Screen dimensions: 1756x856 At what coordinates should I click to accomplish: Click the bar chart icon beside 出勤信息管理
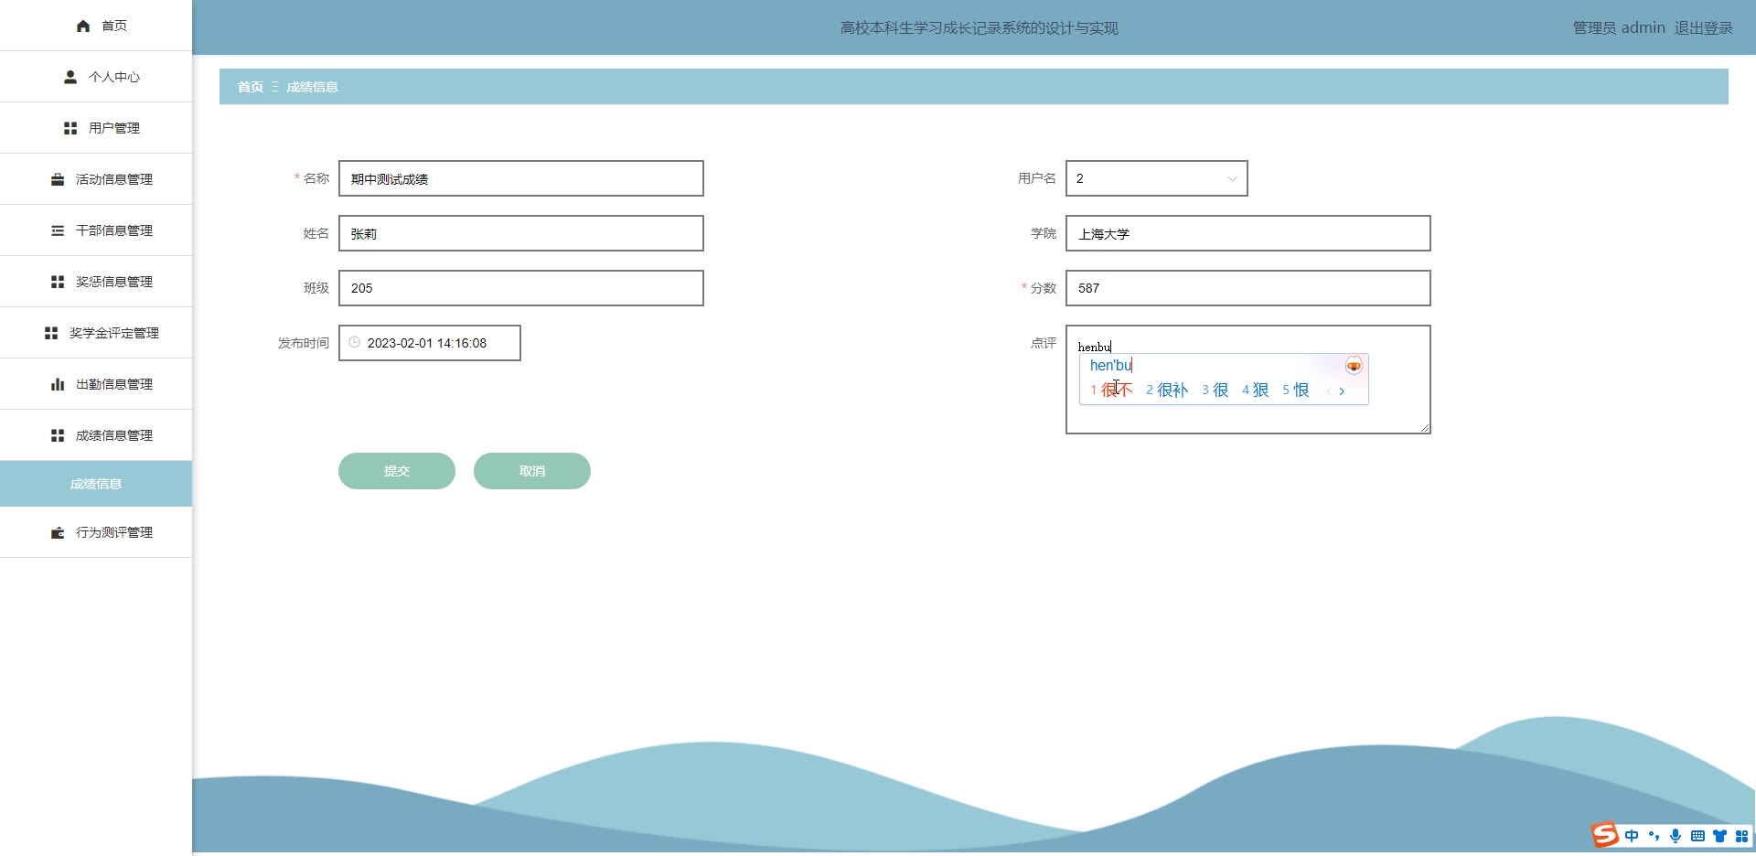tap(58, 384)
